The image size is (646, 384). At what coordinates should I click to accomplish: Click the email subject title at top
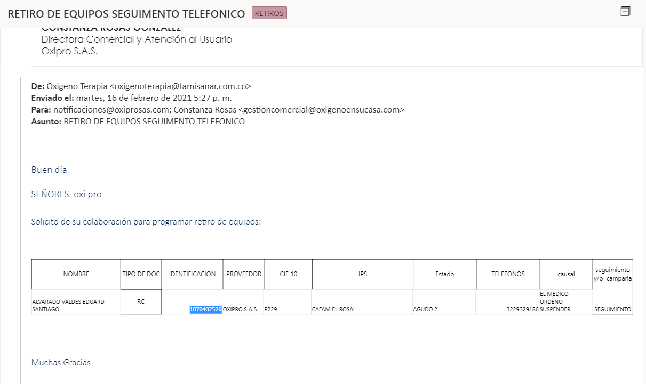(x=126, y=14)
